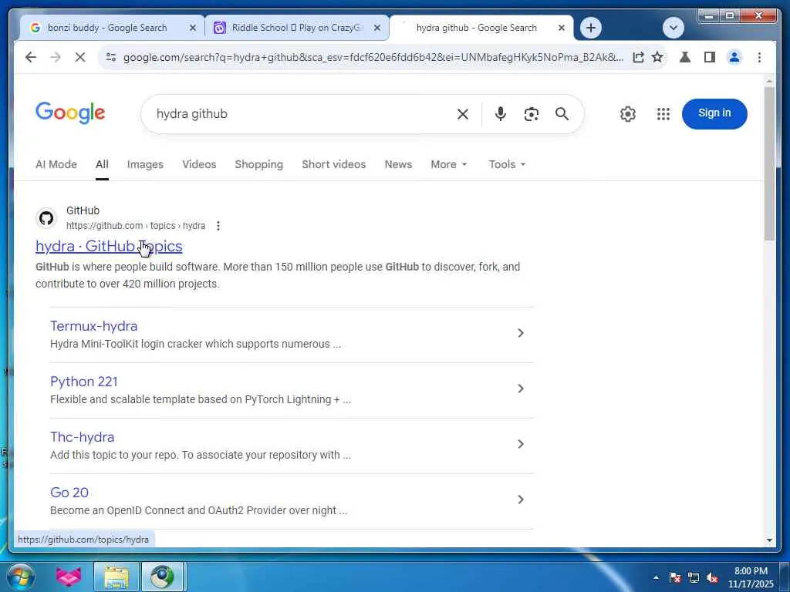Click the github.com topics hydra URL text
Viewport: 790px width, 592px height.
136,226
